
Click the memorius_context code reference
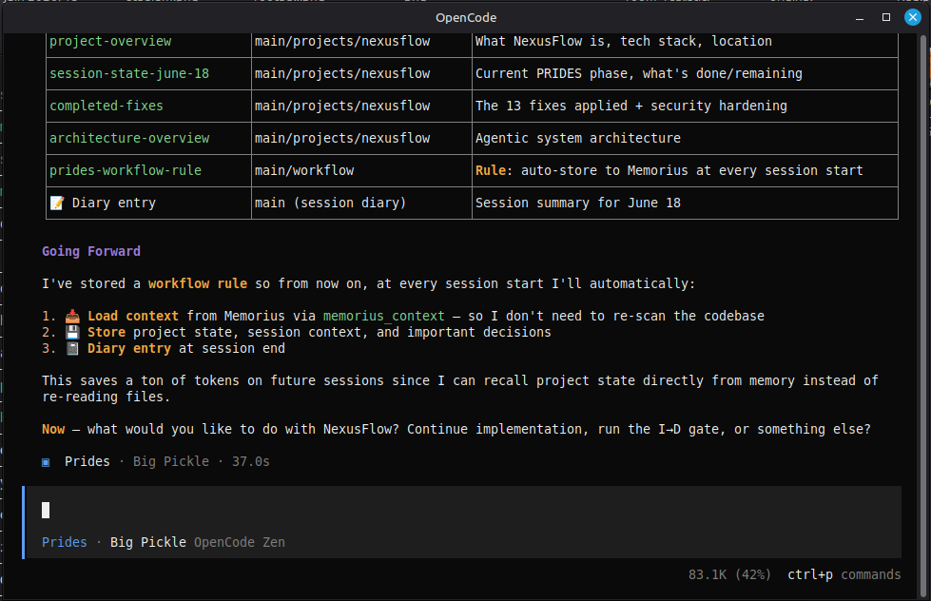(383, 316)
